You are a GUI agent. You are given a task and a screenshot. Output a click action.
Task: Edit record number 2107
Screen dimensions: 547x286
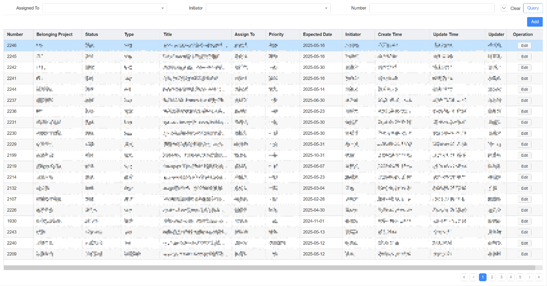[x=524, y=199]
